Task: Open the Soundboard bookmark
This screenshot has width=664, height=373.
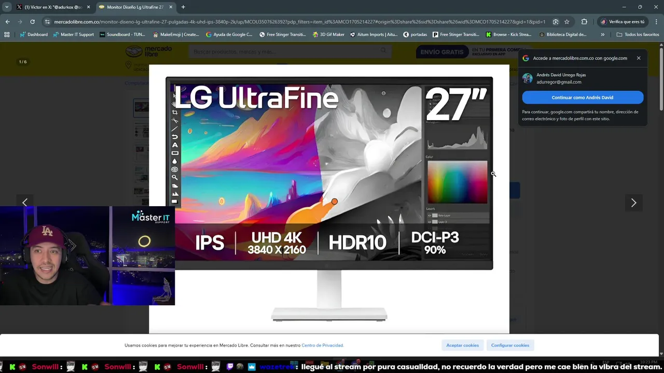Action: click(122, 35)
